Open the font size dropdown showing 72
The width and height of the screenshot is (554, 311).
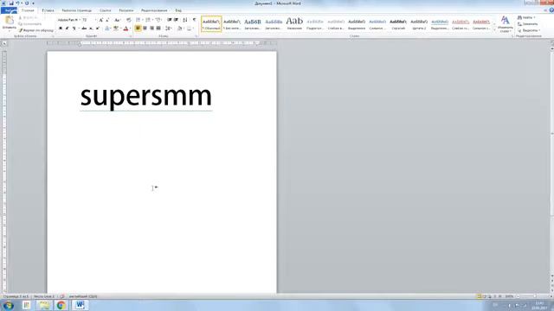click(x=95, y=20)
